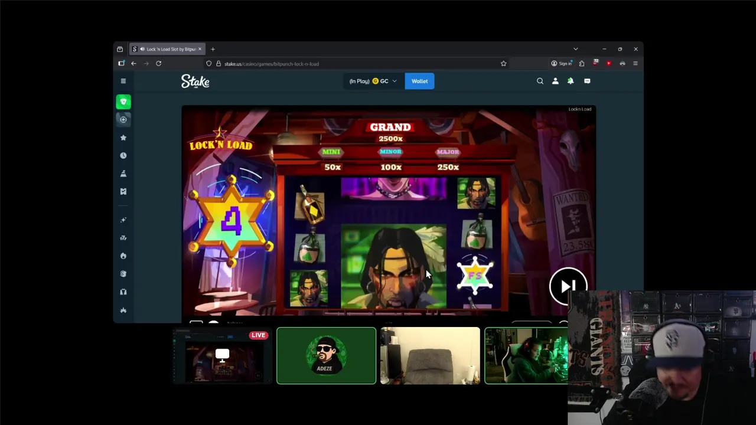756x425 pixels.
Task: Open the Stake hamburger menu
Action: coord(123,81)
